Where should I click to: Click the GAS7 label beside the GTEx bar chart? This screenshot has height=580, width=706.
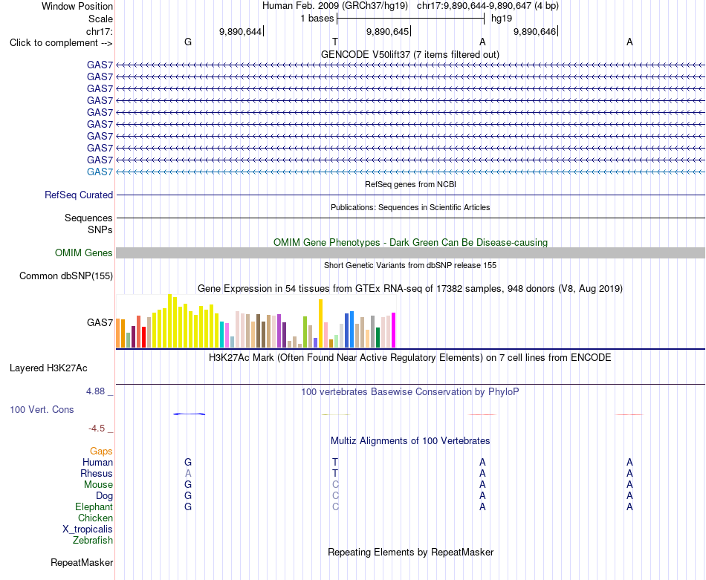(x=100, y=322)
